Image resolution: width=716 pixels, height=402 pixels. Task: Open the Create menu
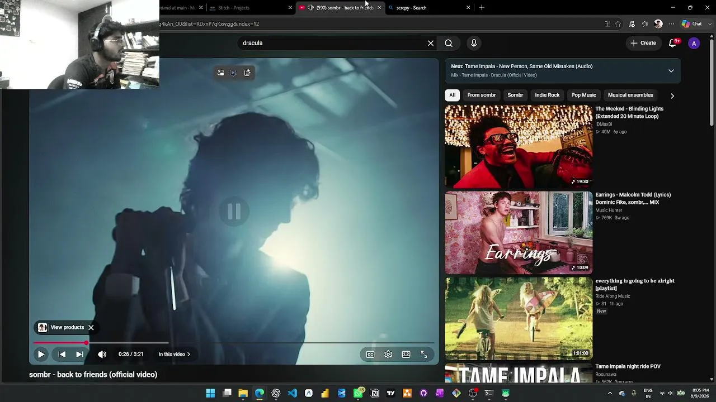(x=643, y=43)
